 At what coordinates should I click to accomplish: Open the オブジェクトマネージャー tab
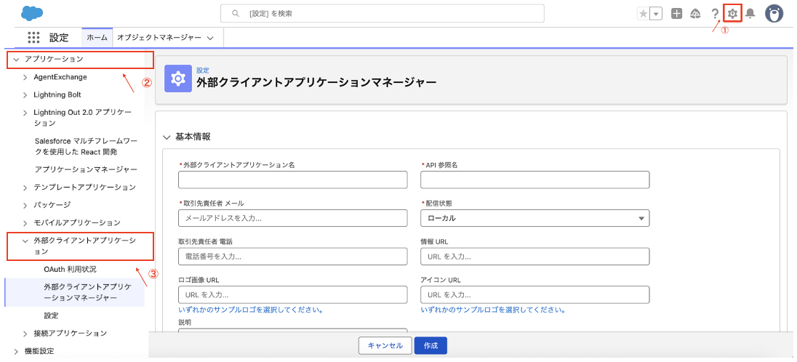(x=159, y=38)
